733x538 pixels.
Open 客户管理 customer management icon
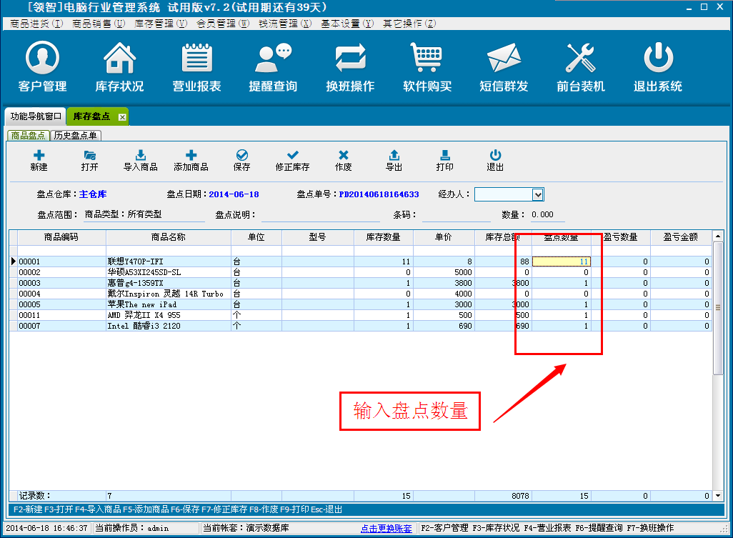click(42, 67)
